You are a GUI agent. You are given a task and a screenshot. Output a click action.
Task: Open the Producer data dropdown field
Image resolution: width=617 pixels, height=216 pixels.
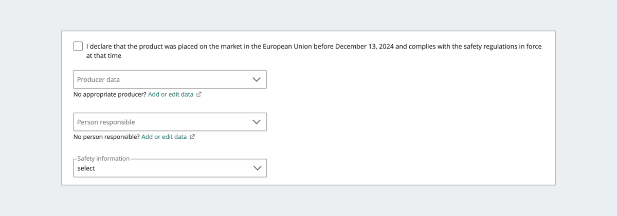point(170,79)
